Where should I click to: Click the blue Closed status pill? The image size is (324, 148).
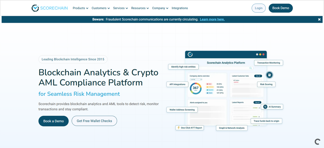click(209, 93)
